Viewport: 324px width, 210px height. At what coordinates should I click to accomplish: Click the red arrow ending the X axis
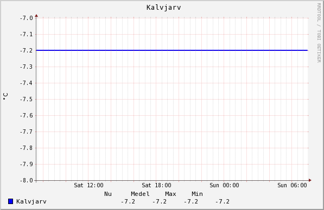pyautogui.click(x=310, y=180)
